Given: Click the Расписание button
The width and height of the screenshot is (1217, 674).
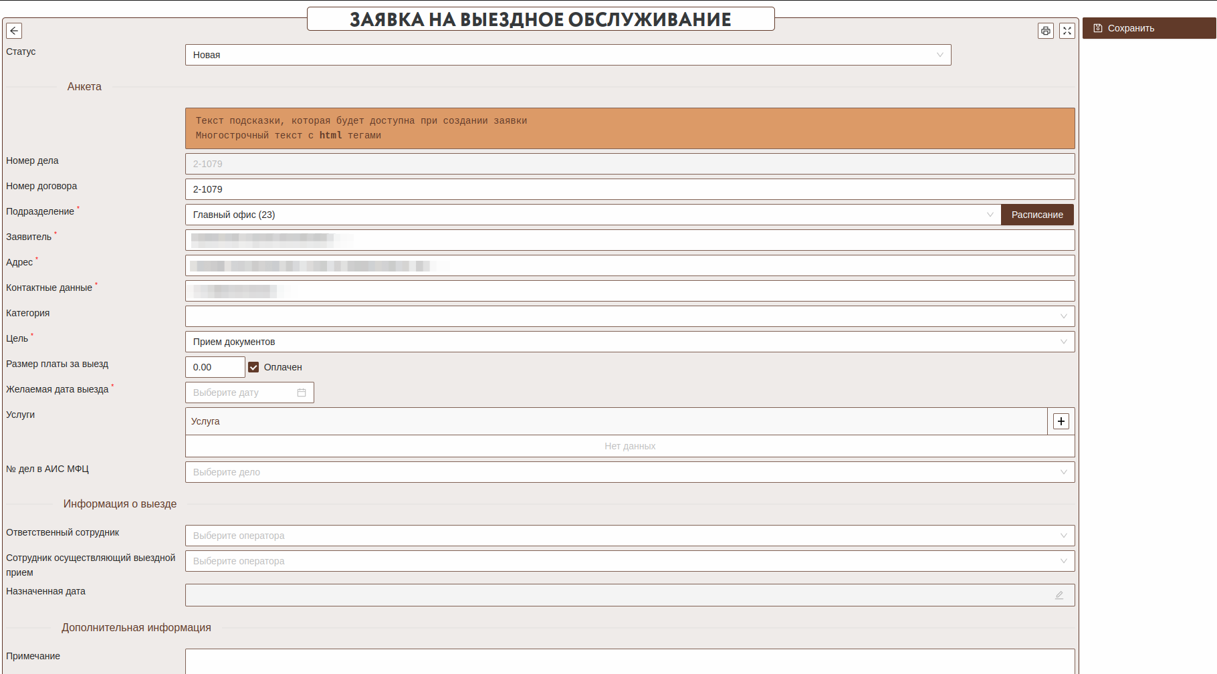Looking at the screenshot, I should (1037, 215).
